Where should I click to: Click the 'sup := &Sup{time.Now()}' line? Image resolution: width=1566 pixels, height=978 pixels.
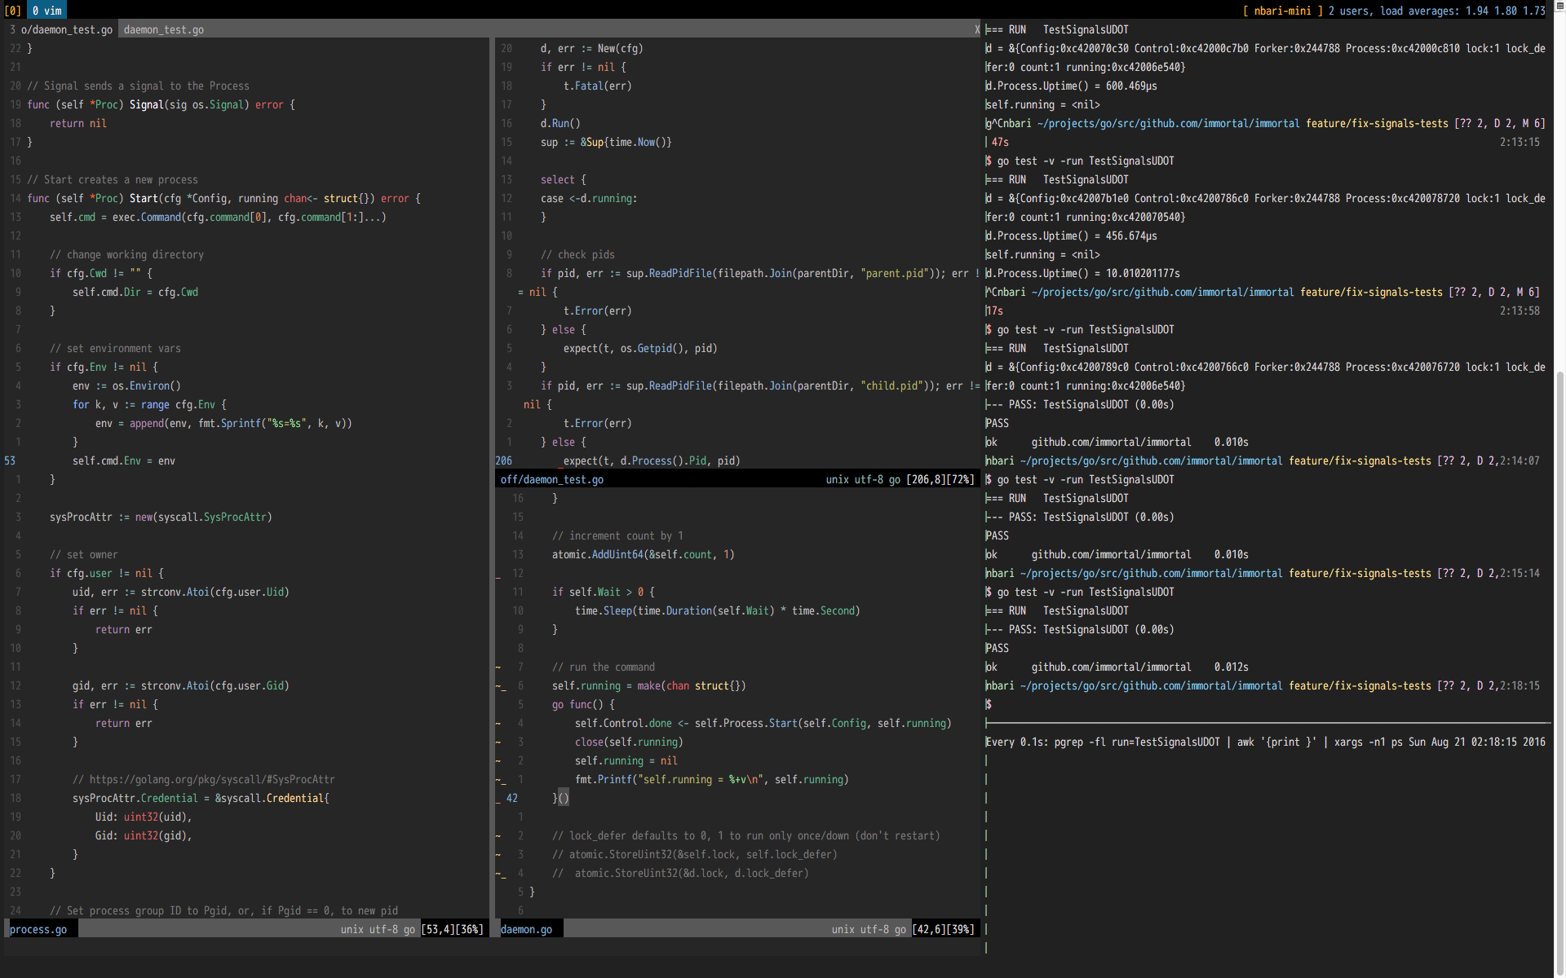pos(606,142)
